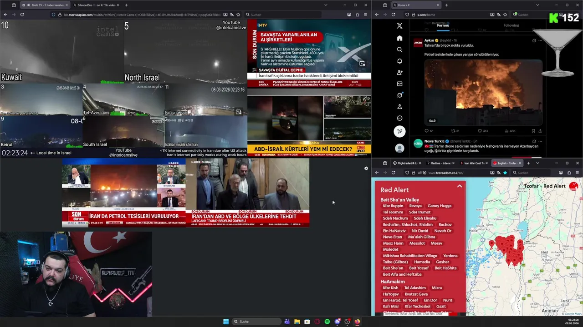This screenshot has height=327, width=583.
Task: Open the Windows Start button
Action: point(226,322)
